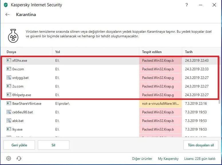Click Packed.Win32.Krap.b cell for abk.bat
Viewport: 222px width, 165px height.
click(x=160, y=121)
